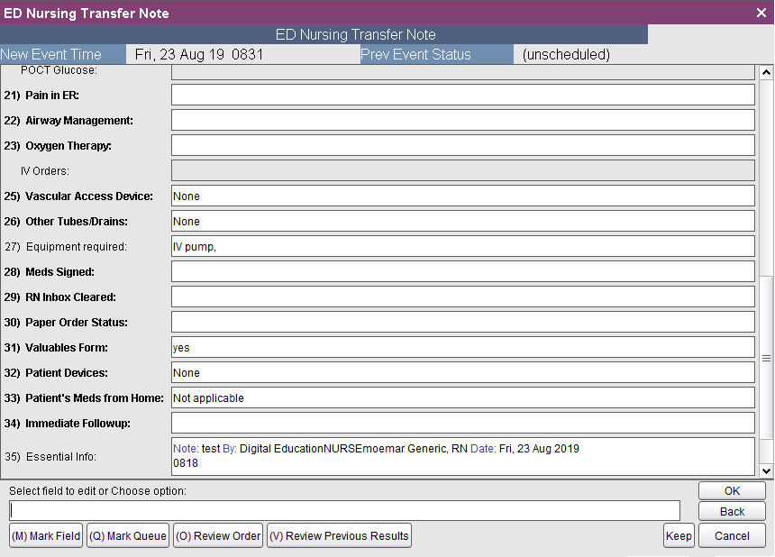Select the Mark Field option
The width and height of the screenshot is (775, 557).
click(45, 534)
